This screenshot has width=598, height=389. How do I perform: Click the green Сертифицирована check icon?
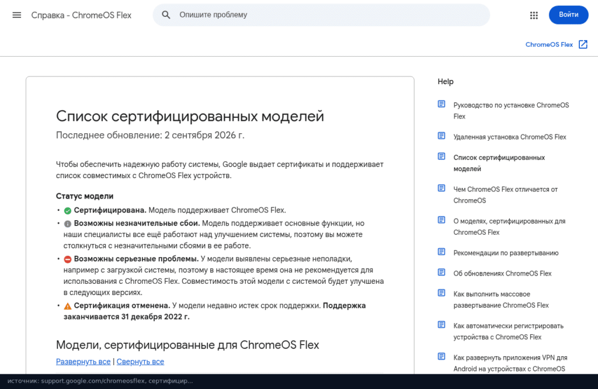click(x=68, y=210)
